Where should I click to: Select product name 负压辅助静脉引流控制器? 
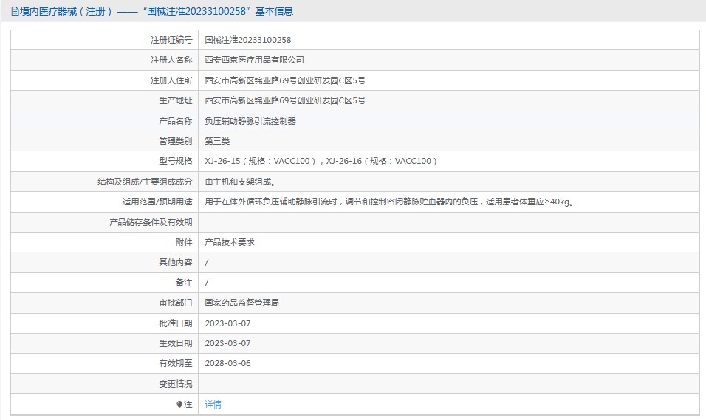250,121
